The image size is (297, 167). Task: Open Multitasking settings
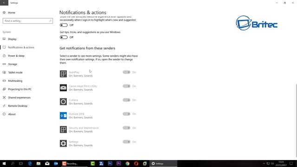click(15, 81)
